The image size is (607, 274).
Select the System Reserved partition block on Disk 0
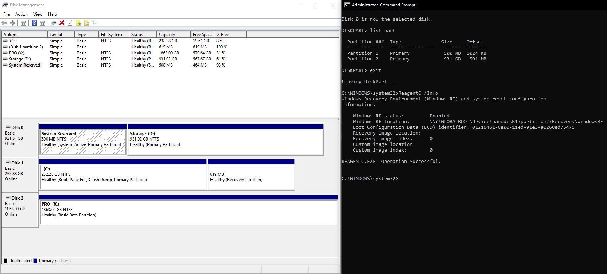83,139
